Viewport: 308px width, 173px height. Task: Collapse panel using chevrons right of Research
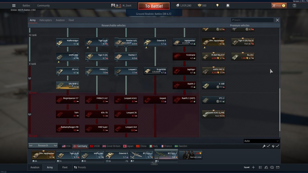55,146
